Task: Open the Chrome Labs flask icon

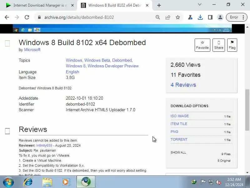Action: [x=190, y=17]
